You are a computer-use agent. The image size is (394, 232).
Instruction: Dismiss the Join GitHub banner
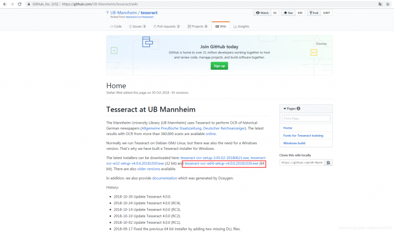321,44
